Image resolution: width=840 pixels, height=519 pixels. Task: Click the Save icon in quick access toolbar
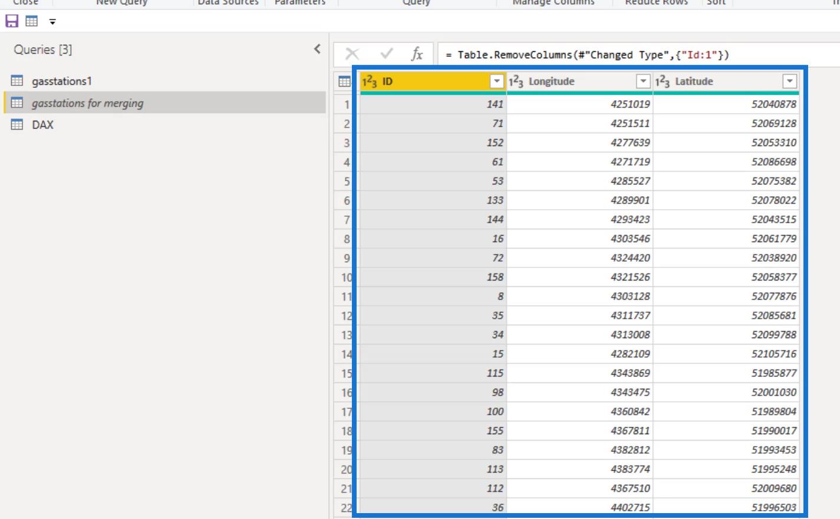pyautogui.click(x=12, y=22)
